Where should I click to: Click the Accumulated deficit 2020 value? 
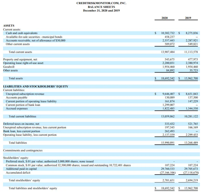coord(168,173)
